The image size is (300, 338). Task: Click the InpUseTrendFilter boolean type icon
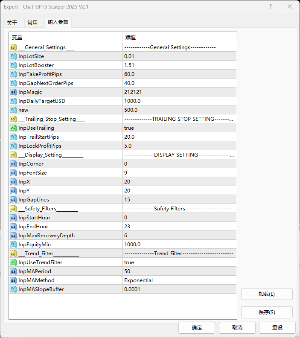pos(13,262)
